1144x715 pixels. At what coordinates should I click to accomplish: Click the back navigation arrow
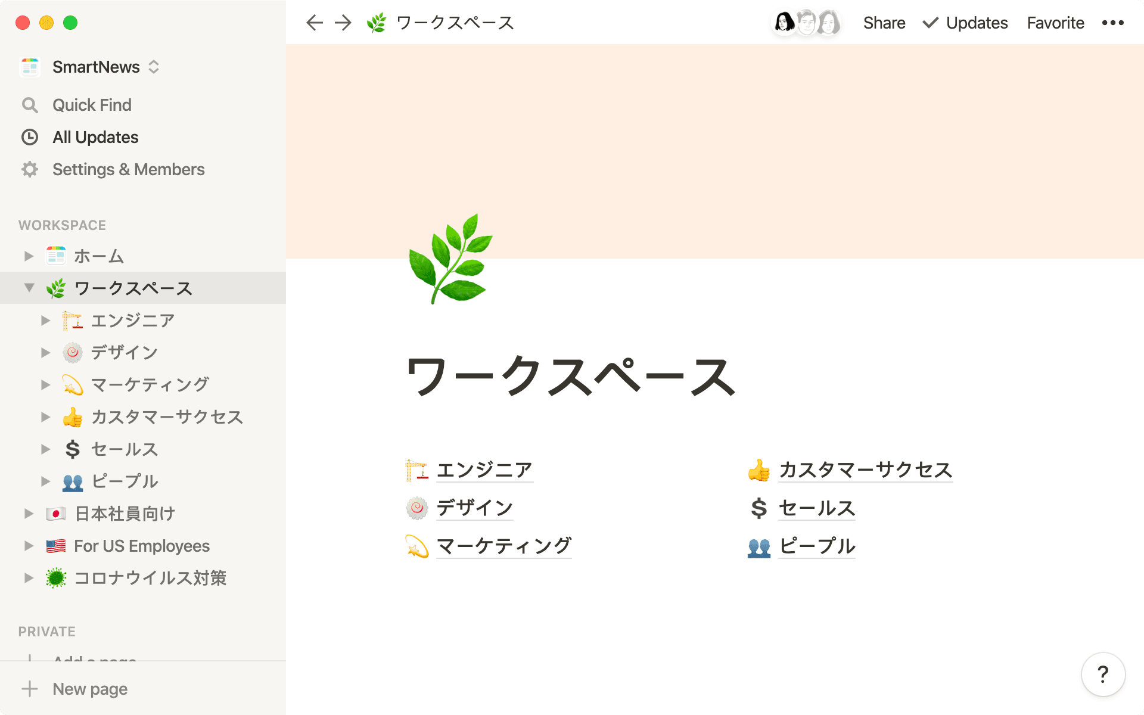tap(314, 22)
